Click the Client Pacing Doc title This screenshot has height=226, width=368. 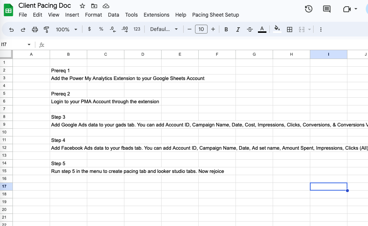click(x=45, y=6)
